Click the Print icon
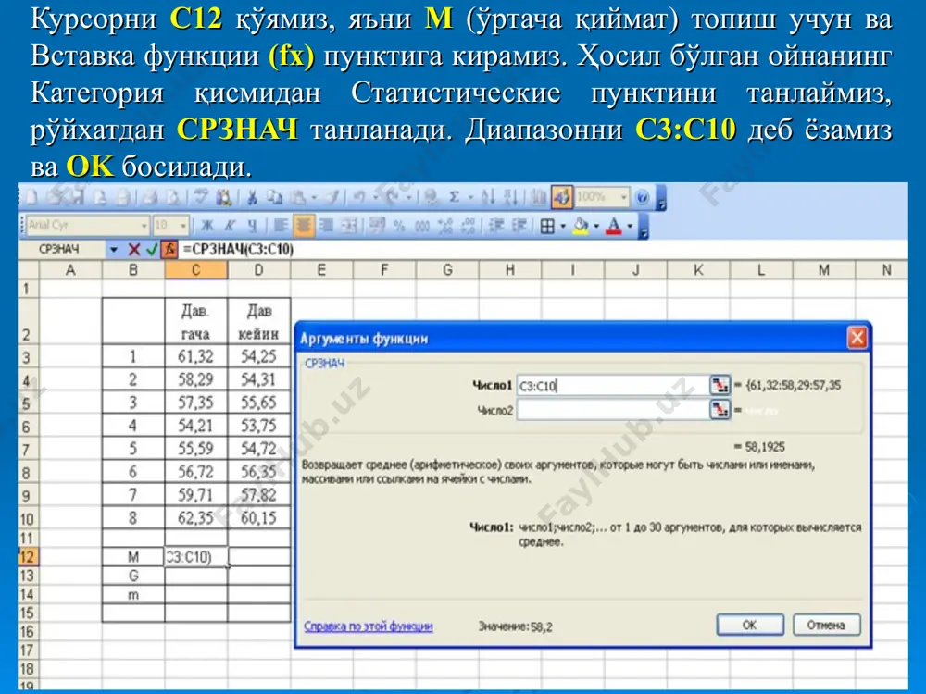Screen dimensions: 926x694 (150, 198)
